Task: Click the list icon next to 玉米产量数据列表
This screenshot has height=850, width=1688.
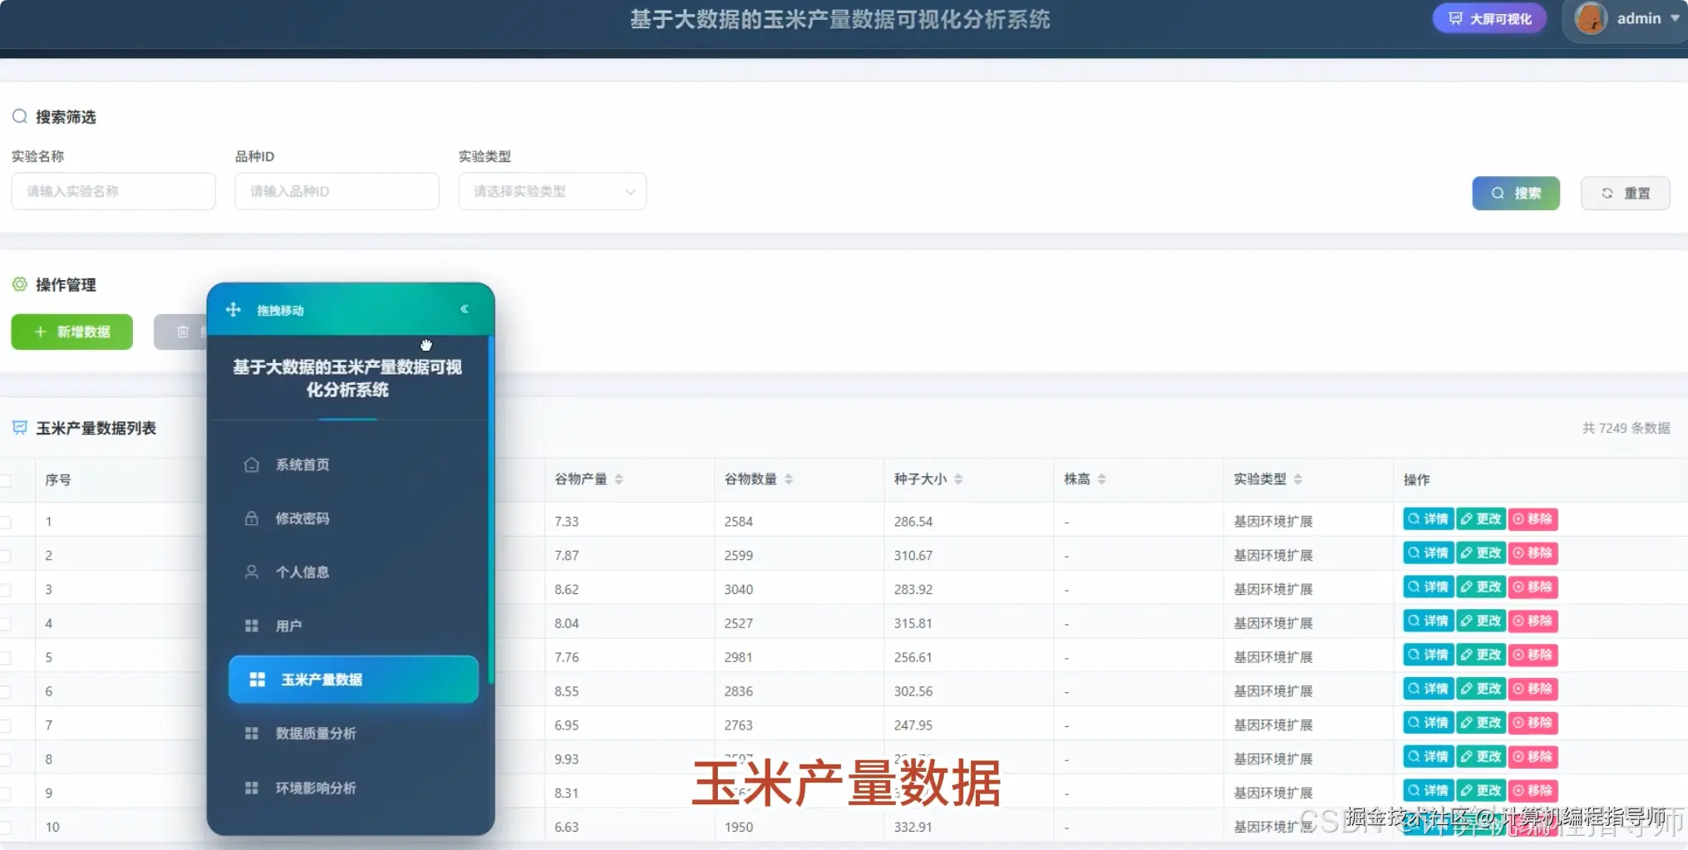Action: pos(19,428)
